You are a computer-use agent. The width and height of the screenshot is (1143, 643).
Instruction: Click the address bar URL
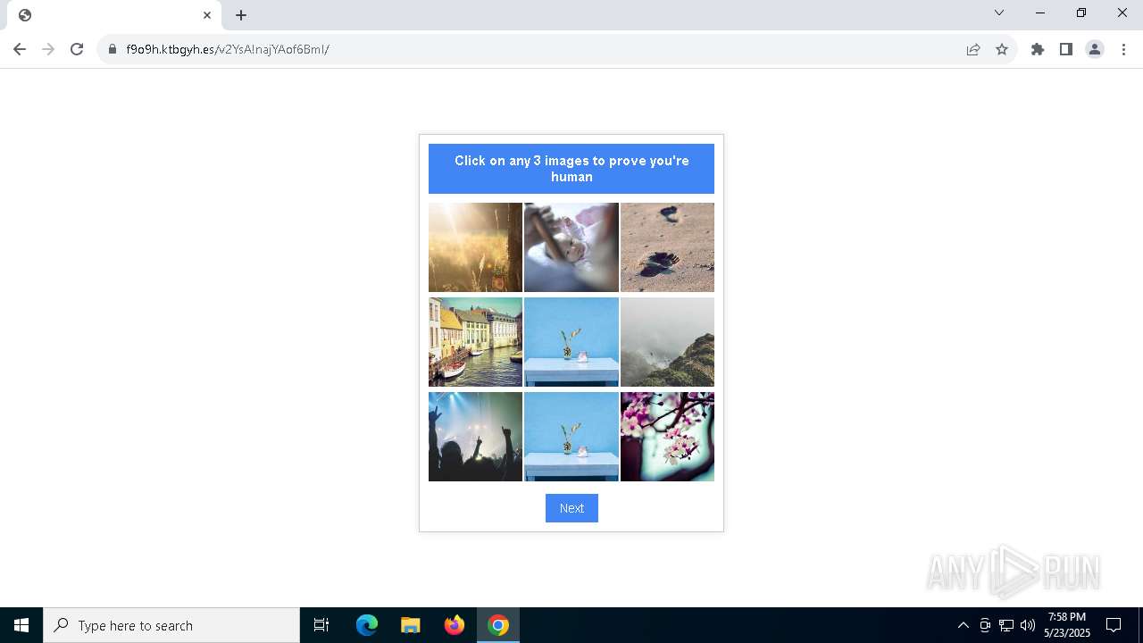(228, 49)
